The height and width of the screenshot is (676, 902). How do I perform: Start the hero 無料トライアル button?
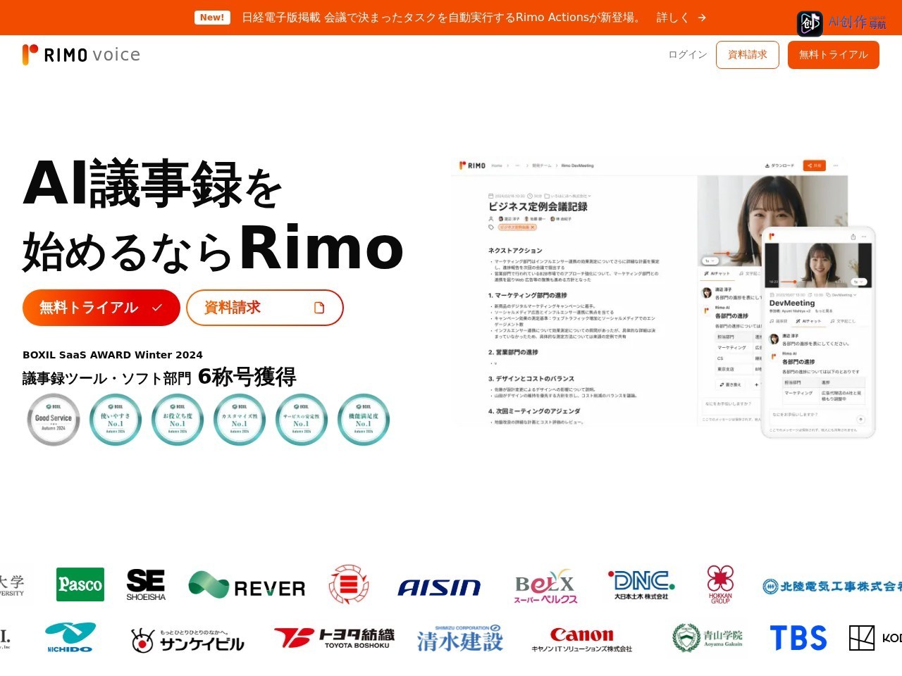tap(101, 308)
